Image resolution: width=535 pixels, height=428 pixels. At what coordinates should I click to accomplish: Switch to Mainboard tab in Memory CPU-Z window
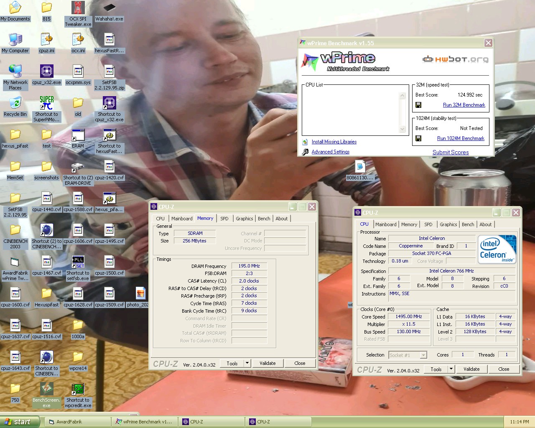[182, 219]
